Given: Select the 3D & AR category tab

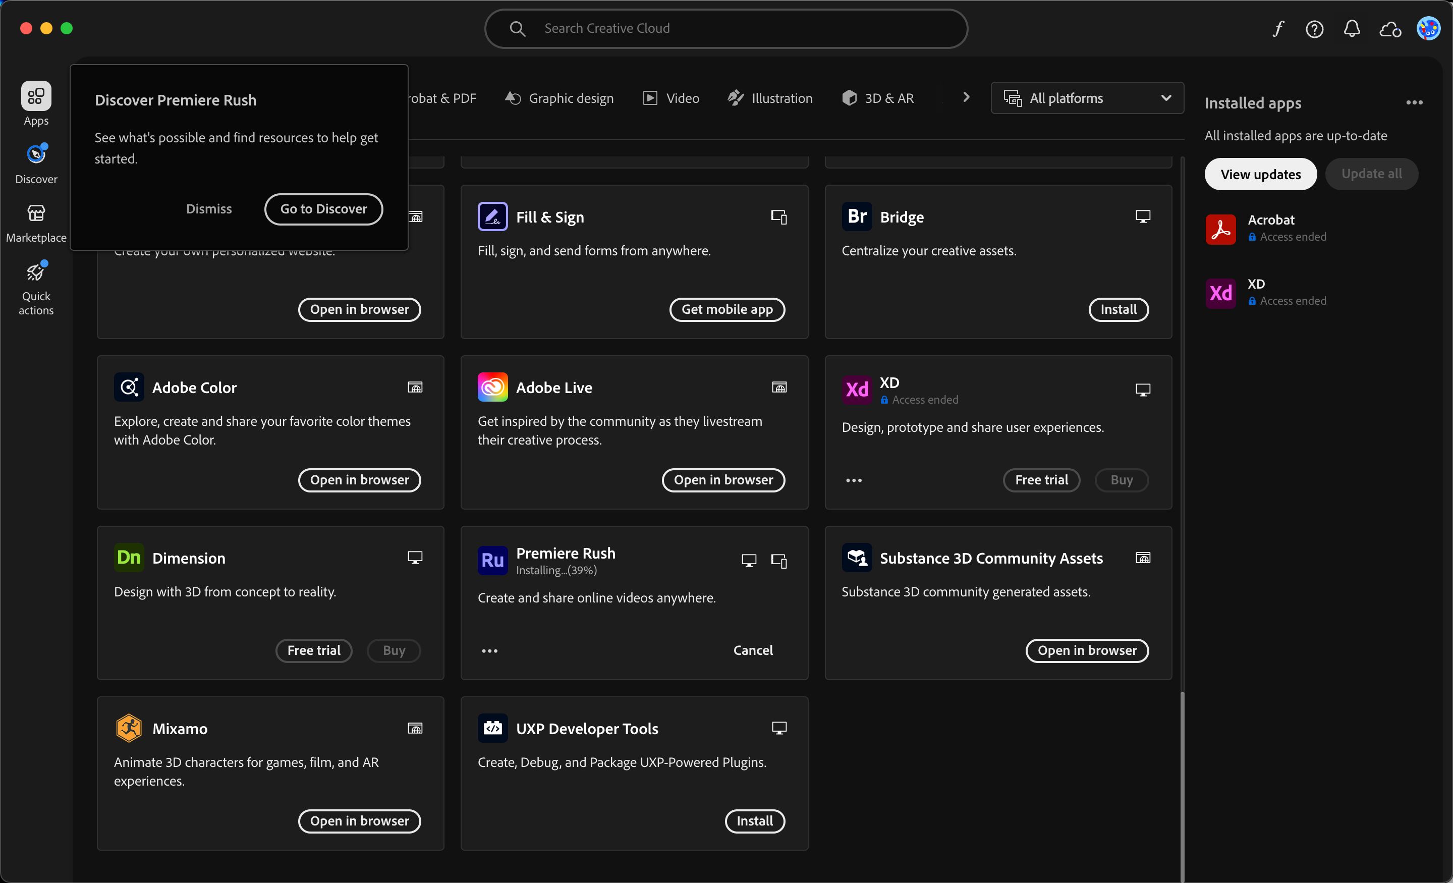Looking at the screenshot, I should click(x=877, y=98).
